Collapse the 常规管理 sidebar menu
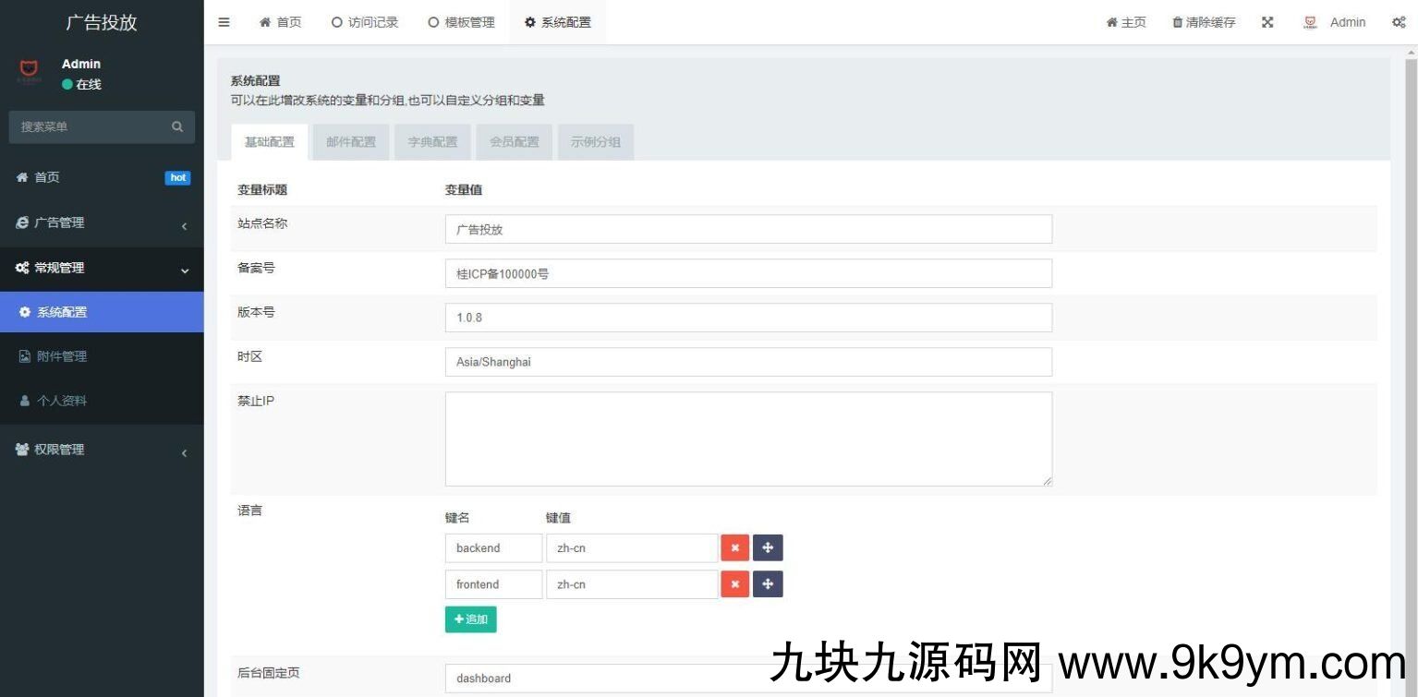The image size is (1418, 697). pos(102,268)
